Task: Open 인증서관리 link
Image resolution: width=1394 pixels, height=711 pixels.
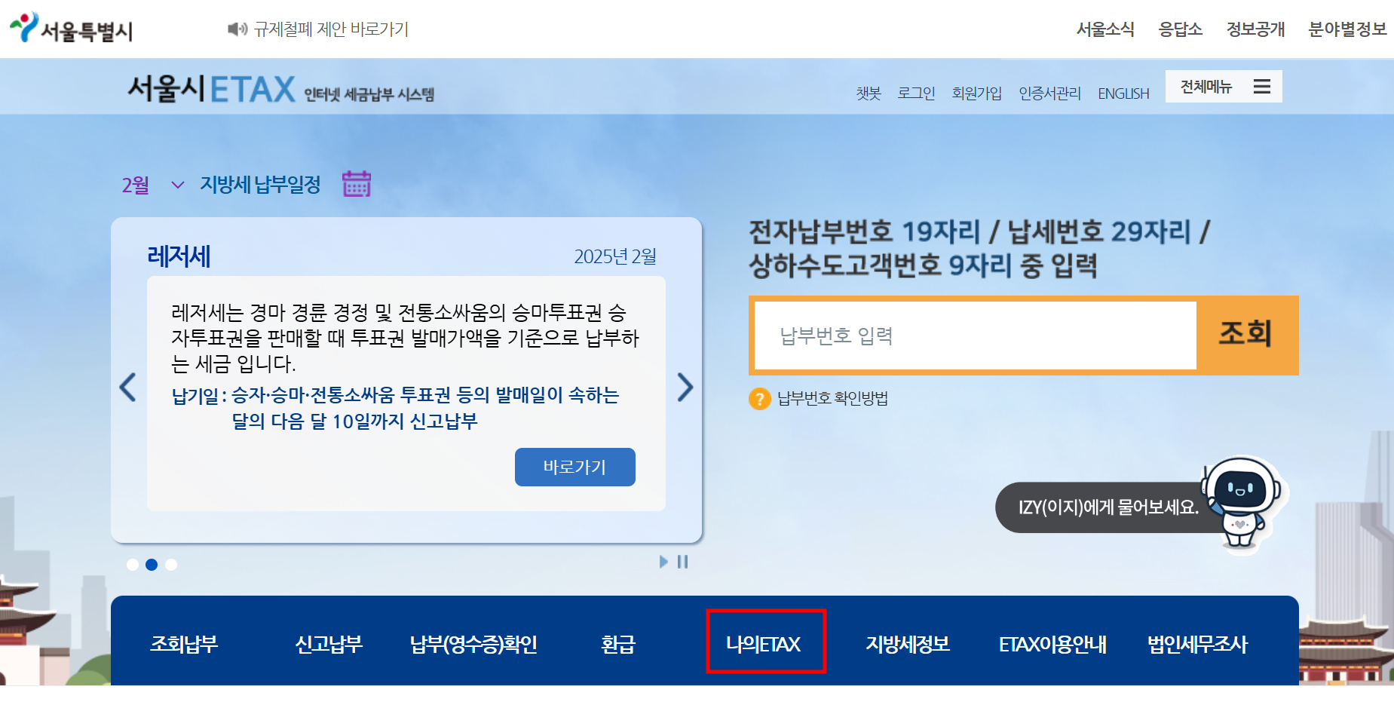Action: (1049, 93)
